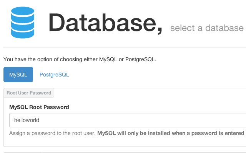Image resolution: width=246 pixels, height=153 pixels.
Task: Click the large Database heading
Action: pyautogui.click(x=103, y=23)
